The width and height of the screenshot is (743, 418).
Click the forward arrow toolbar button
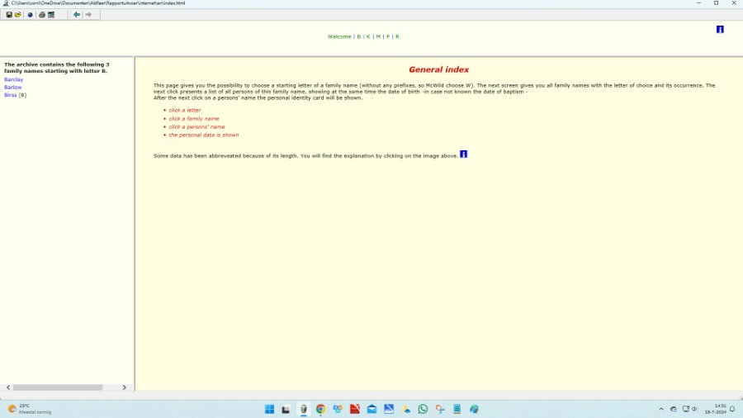[89, 15]
